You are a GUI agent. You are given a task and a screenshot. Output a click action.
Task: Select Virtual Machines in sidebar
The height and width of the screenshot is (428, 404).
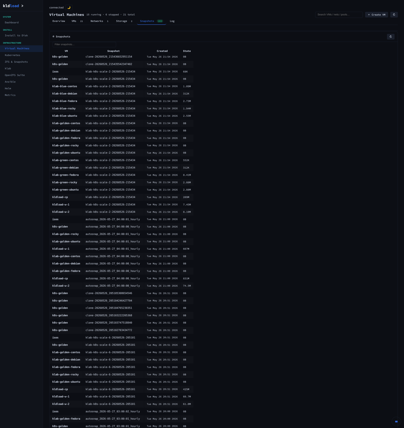[x=21, y=48]
